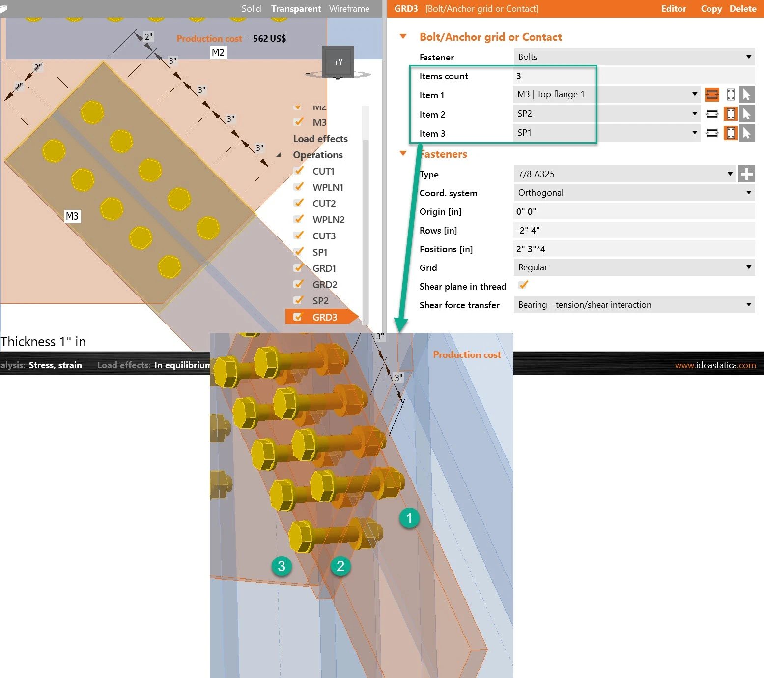Image resolution: width=764 pixels, height=678 pixels.
Task: Open the Fastener Bolts dropdown
Action: [634, 57]
